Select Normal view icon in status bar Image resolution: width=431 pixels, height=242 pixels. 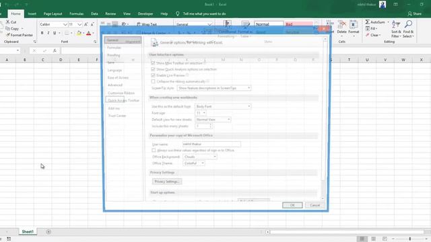[x=362, y=239]
